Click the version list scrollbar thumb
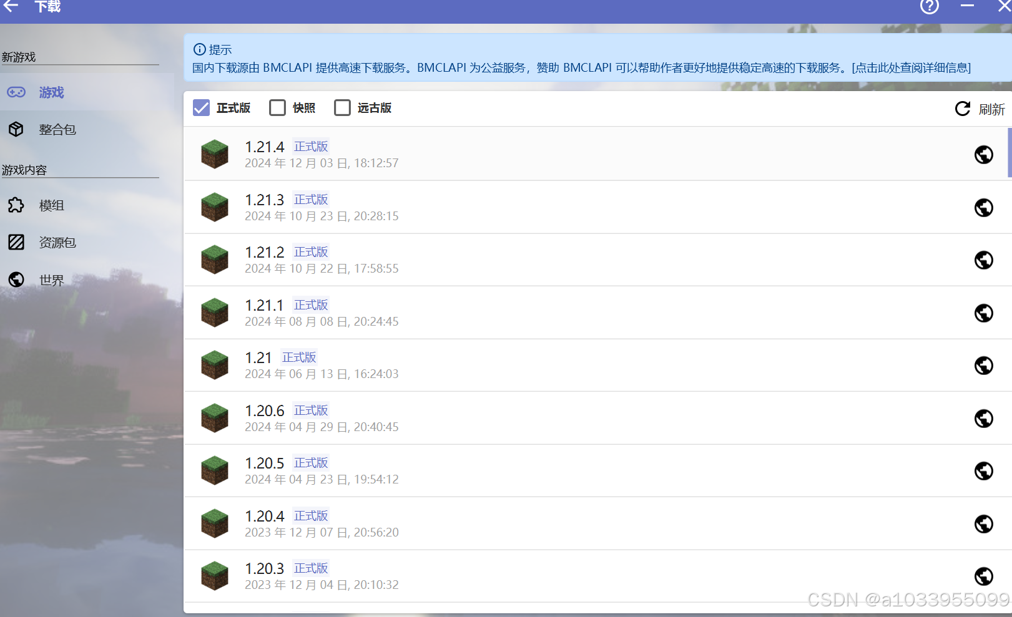The height and width of the screenshot is (617, 1012). tap(1010, 153)
